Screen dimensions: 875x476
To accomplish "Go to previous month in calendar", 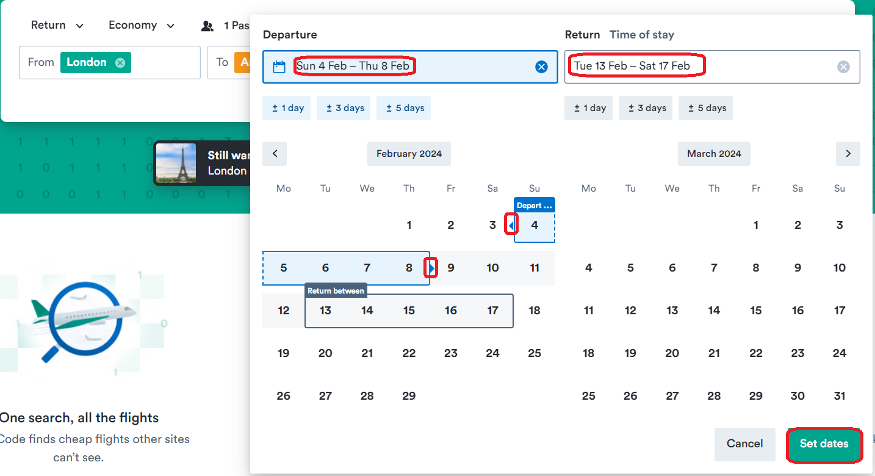I will tap(275, 154).
